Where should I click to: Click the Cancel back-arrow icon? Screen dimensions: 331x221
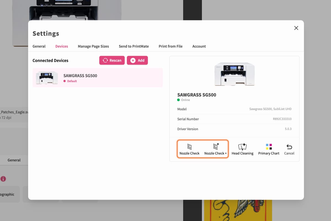tap(289, 147)
